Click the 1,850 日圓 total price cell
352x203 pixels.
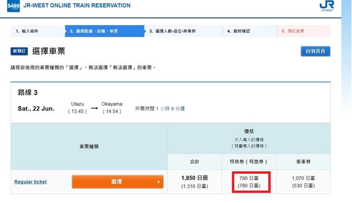[x=195, y=182]
